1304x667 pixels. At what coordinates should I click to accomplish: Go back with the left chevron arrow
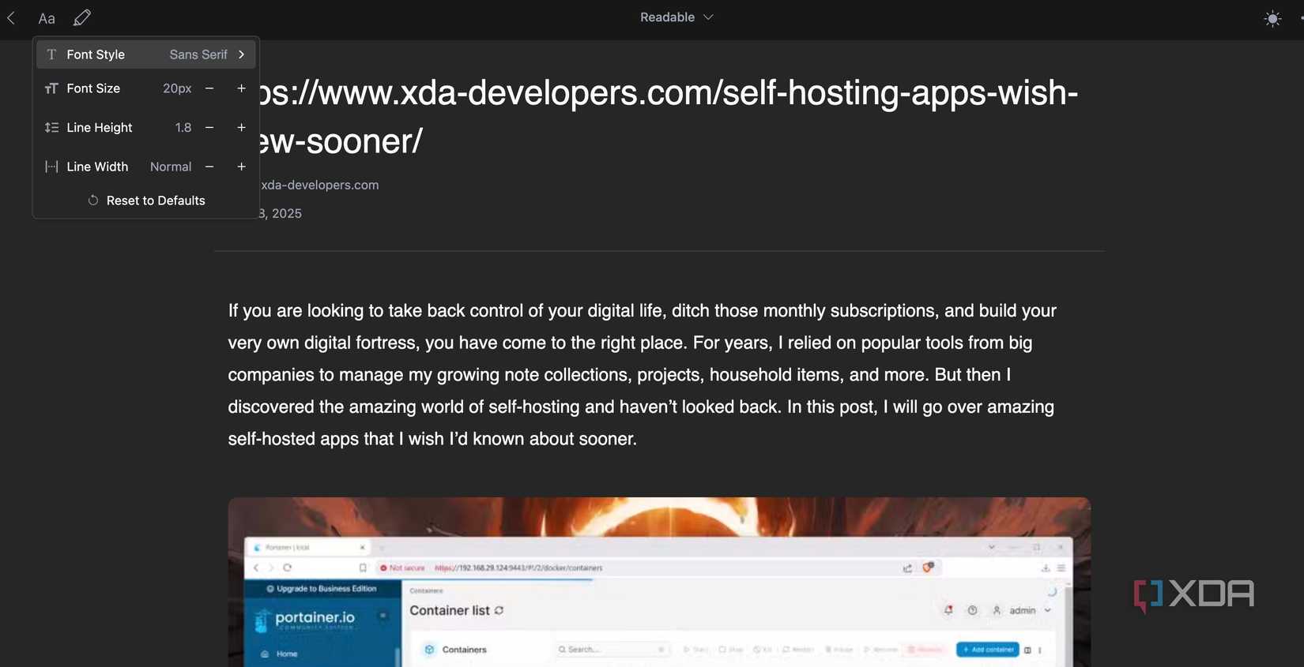click(x=11, y=17)
